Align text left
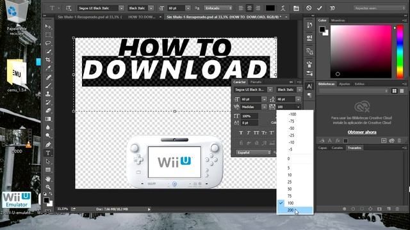 [241, 8]
